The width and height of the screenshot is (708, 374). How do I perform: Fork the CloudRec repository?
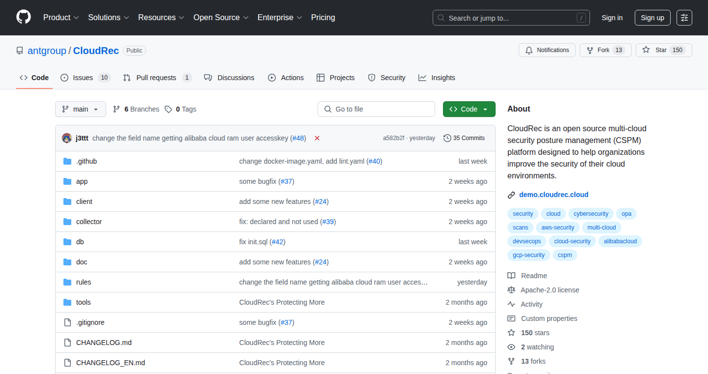(606, 50)
